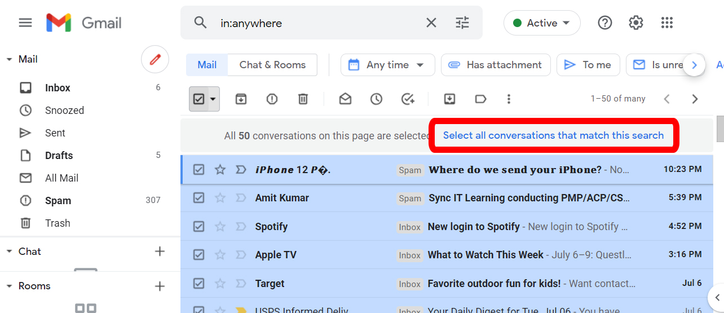Snooze selected conversations with clock icon
Image resolution: width=724 pixels, height=313 pixels.
coord(376,99)
